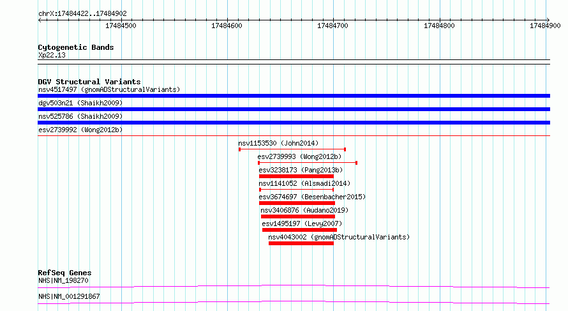Click red bar under nsv3406876
Viewport: 568px width, 311px height.
coord(298,216)
